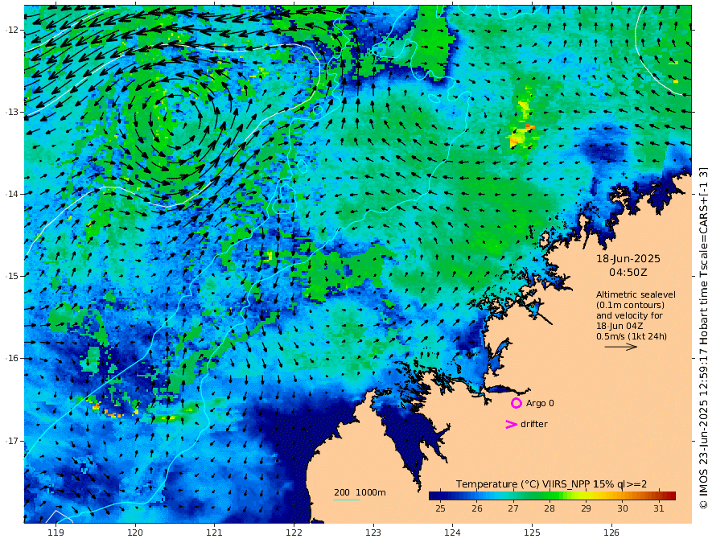
Task: Click latitude axis label -15
Action: (x=12, y=276)
